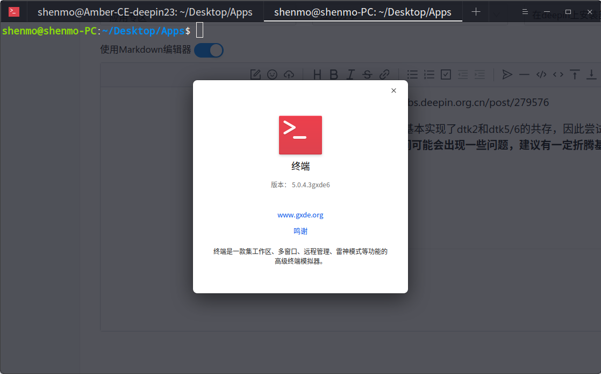Insert bulleted list in background editor toolbar
Viewport: 601px width, 374px height.
412,74
